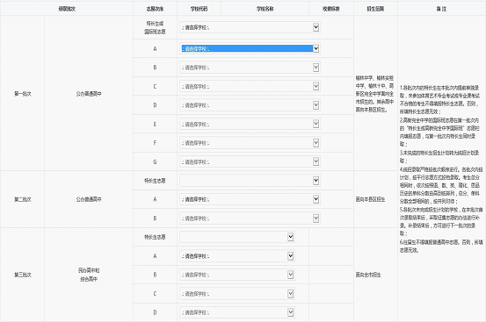Screen dimensions: 486x322
Task: Open the 特长生或国际班志愿 school dropdown in 第一批次
Action: point(250,27)
